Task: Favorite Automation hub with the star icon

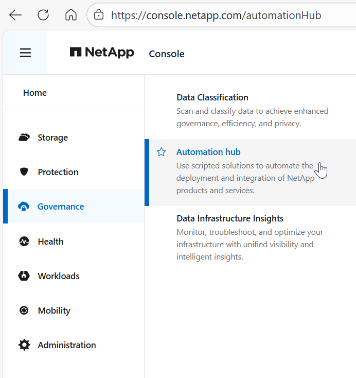Action: (161, 152)
